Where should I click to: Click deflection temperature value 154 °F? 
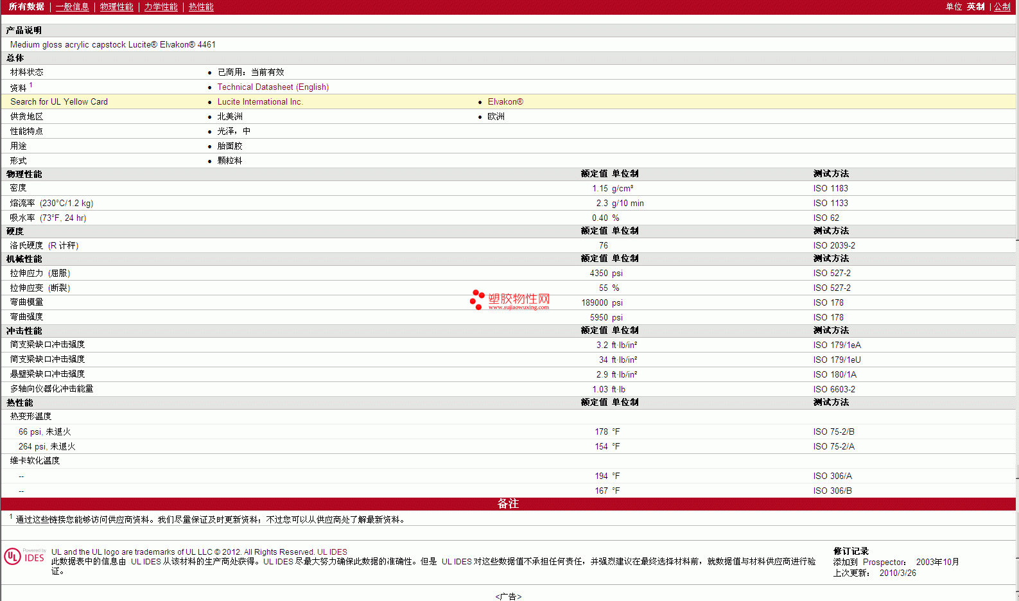tap(607, 447)
